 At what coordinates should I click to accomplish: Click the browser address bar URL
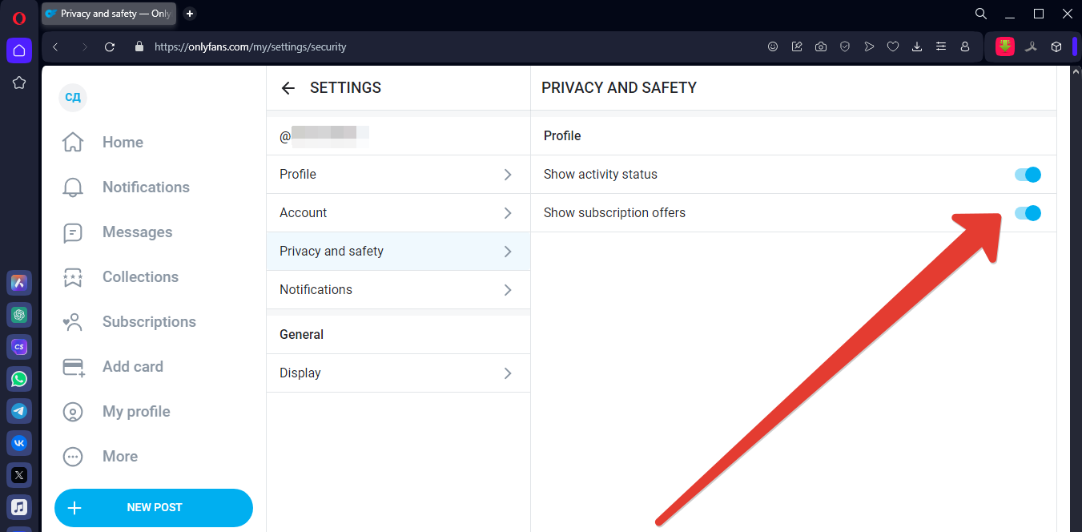coord(250,47)
